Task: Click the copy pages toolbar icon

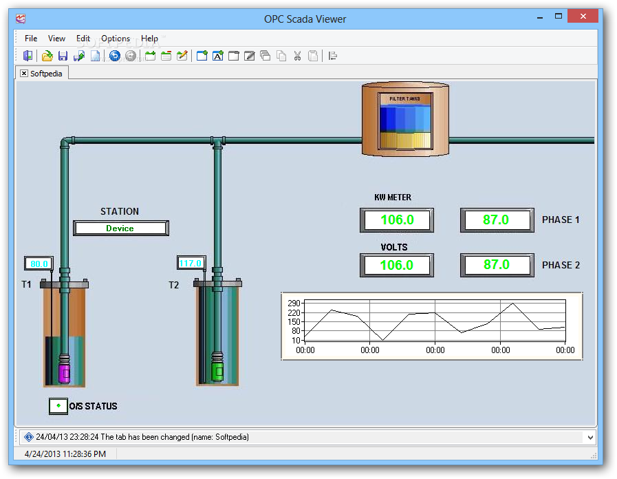Action: 281,56
